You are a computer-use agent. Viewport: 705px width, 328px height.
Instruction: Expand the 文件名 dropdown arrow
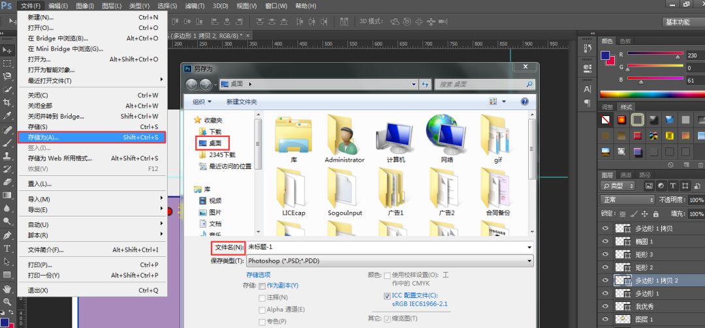click(529, 248)
